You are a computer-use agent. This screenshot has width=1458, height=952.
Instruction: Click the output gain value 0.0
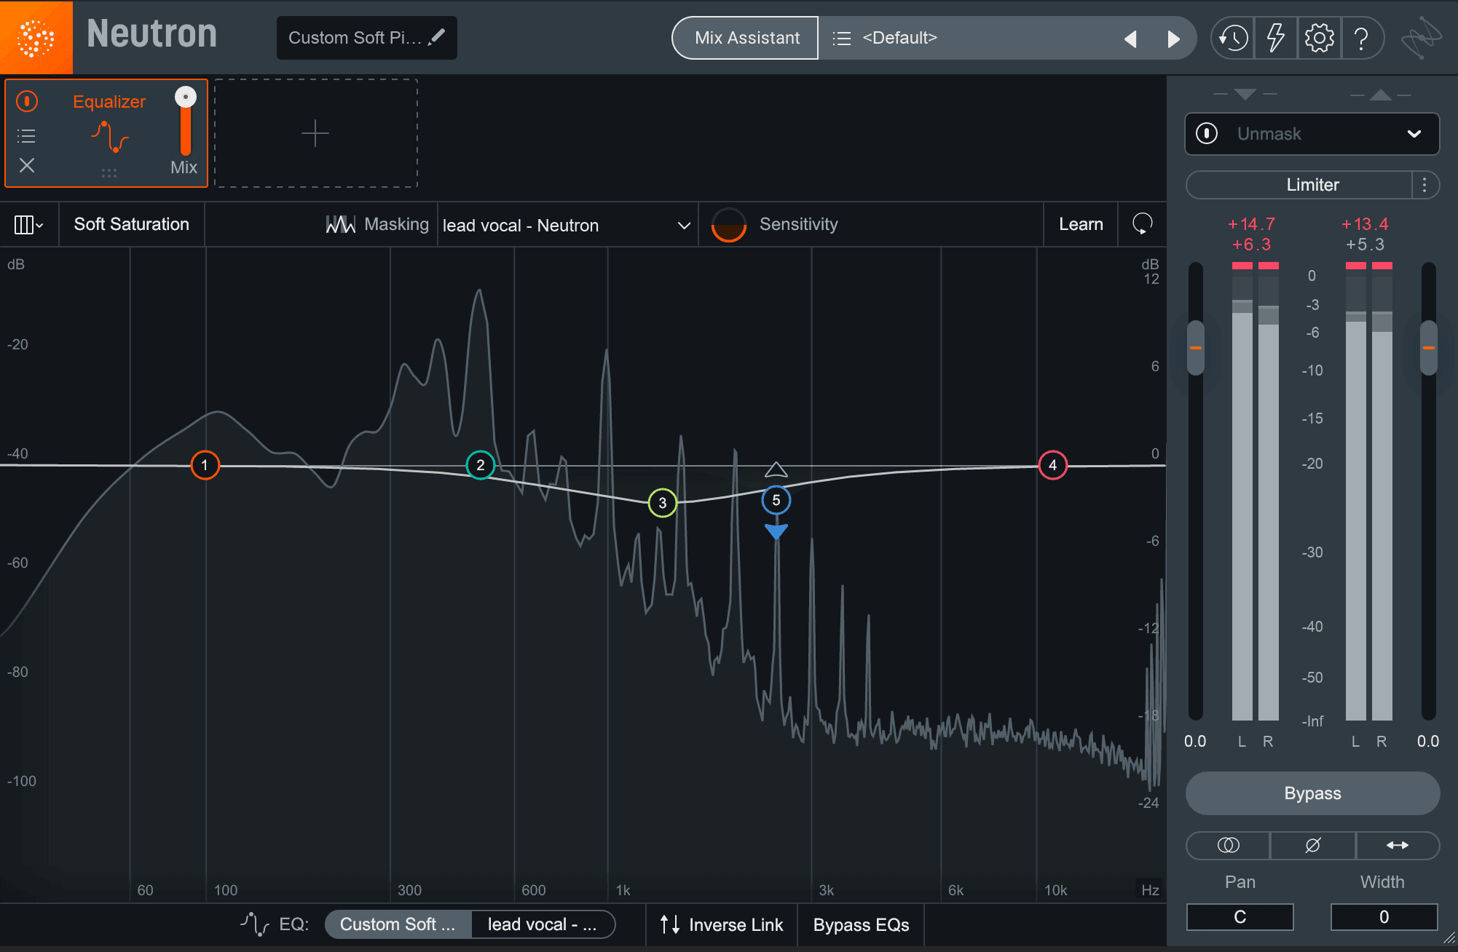pos(1427,741)
